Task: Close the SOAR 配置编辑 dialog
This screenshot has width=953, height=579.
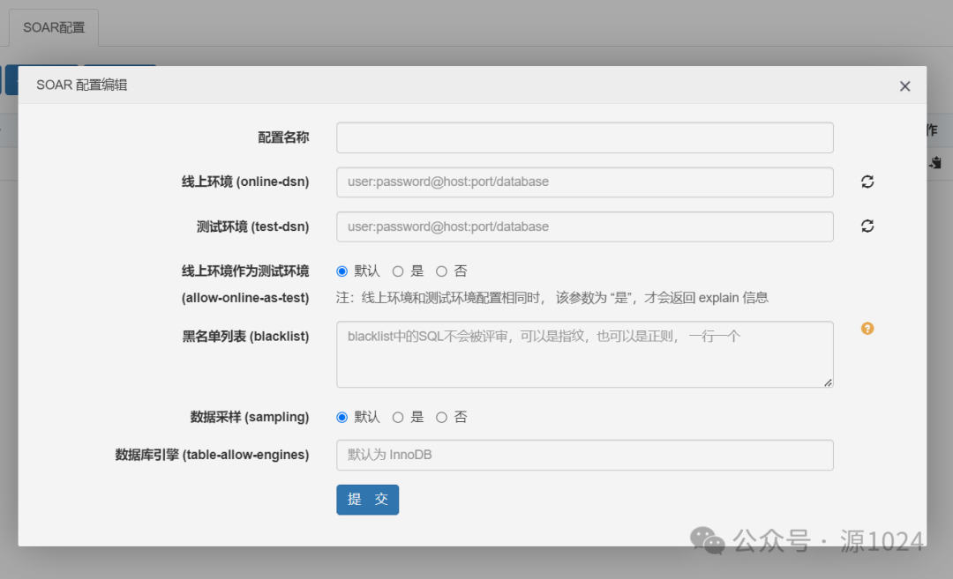Action: (905, 86)
